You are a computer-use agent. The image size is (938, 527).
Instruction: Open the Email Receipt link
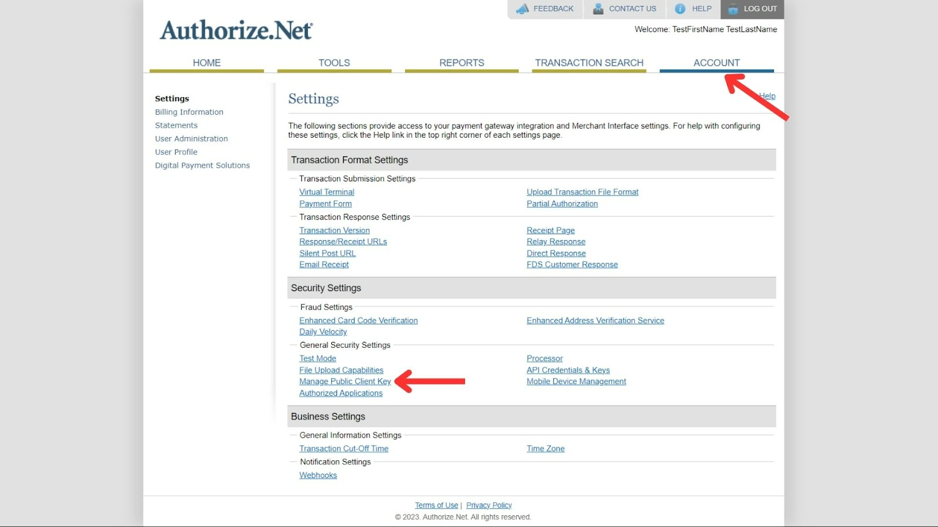(x=324, y=265)
